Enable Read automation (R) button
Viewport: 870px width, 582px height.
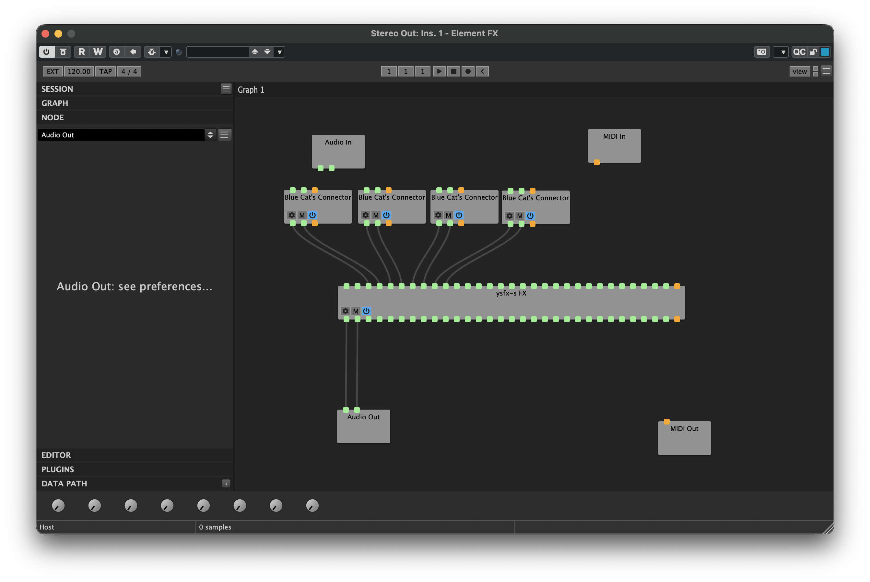click(x=82, y=52)
